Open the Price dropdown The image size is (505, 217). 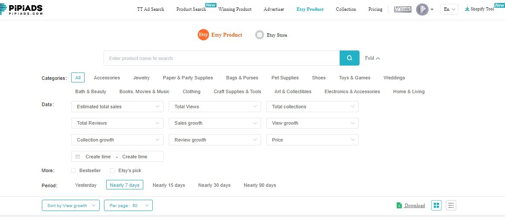(x=312, y=140)
